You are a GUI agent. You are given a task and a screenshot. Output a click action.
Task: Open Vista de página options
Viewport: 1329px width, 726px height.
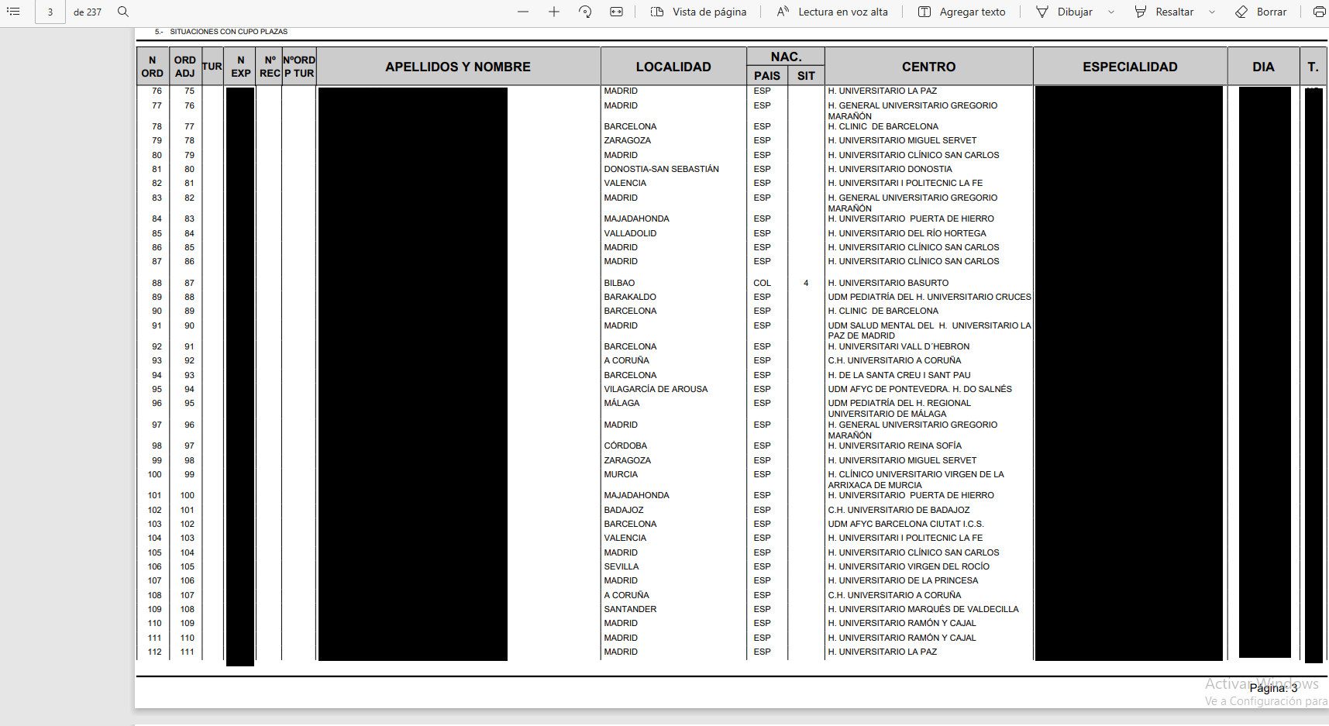(x=698, y=12)
